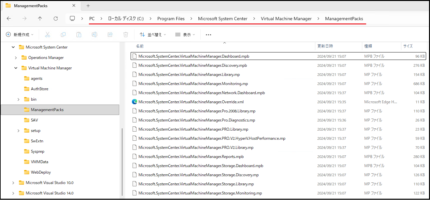Viewport: 430px width, 200px height.
Task: Collapse the Virtual Machine Manager tree node
Action: 16,68
